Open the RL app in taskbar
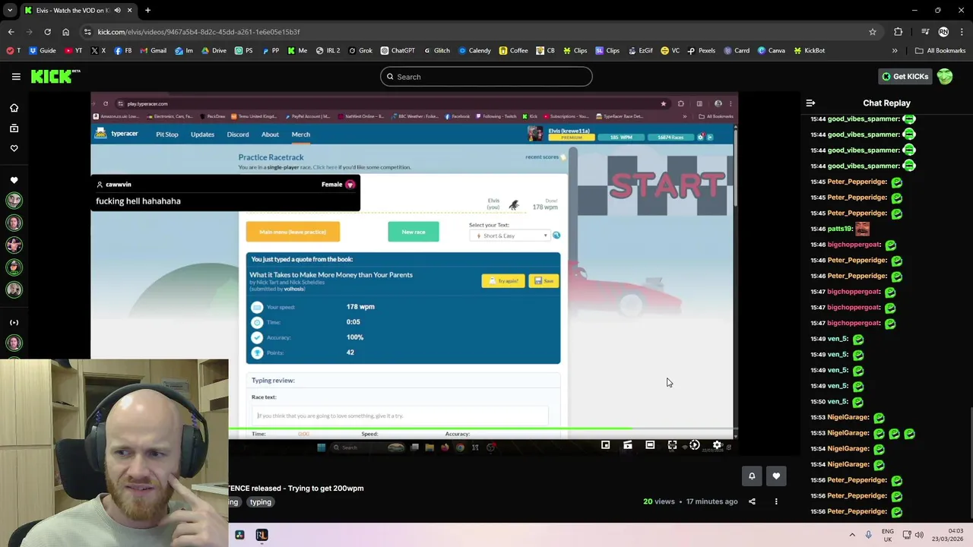The width and height of the screenshot is (973, 547). click(261, 535)
